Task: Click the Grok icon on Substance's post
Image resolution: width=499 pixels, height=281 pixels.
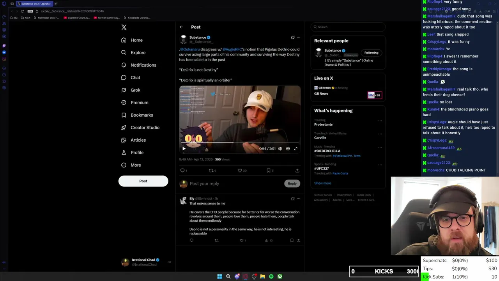Action: (293, 37)
